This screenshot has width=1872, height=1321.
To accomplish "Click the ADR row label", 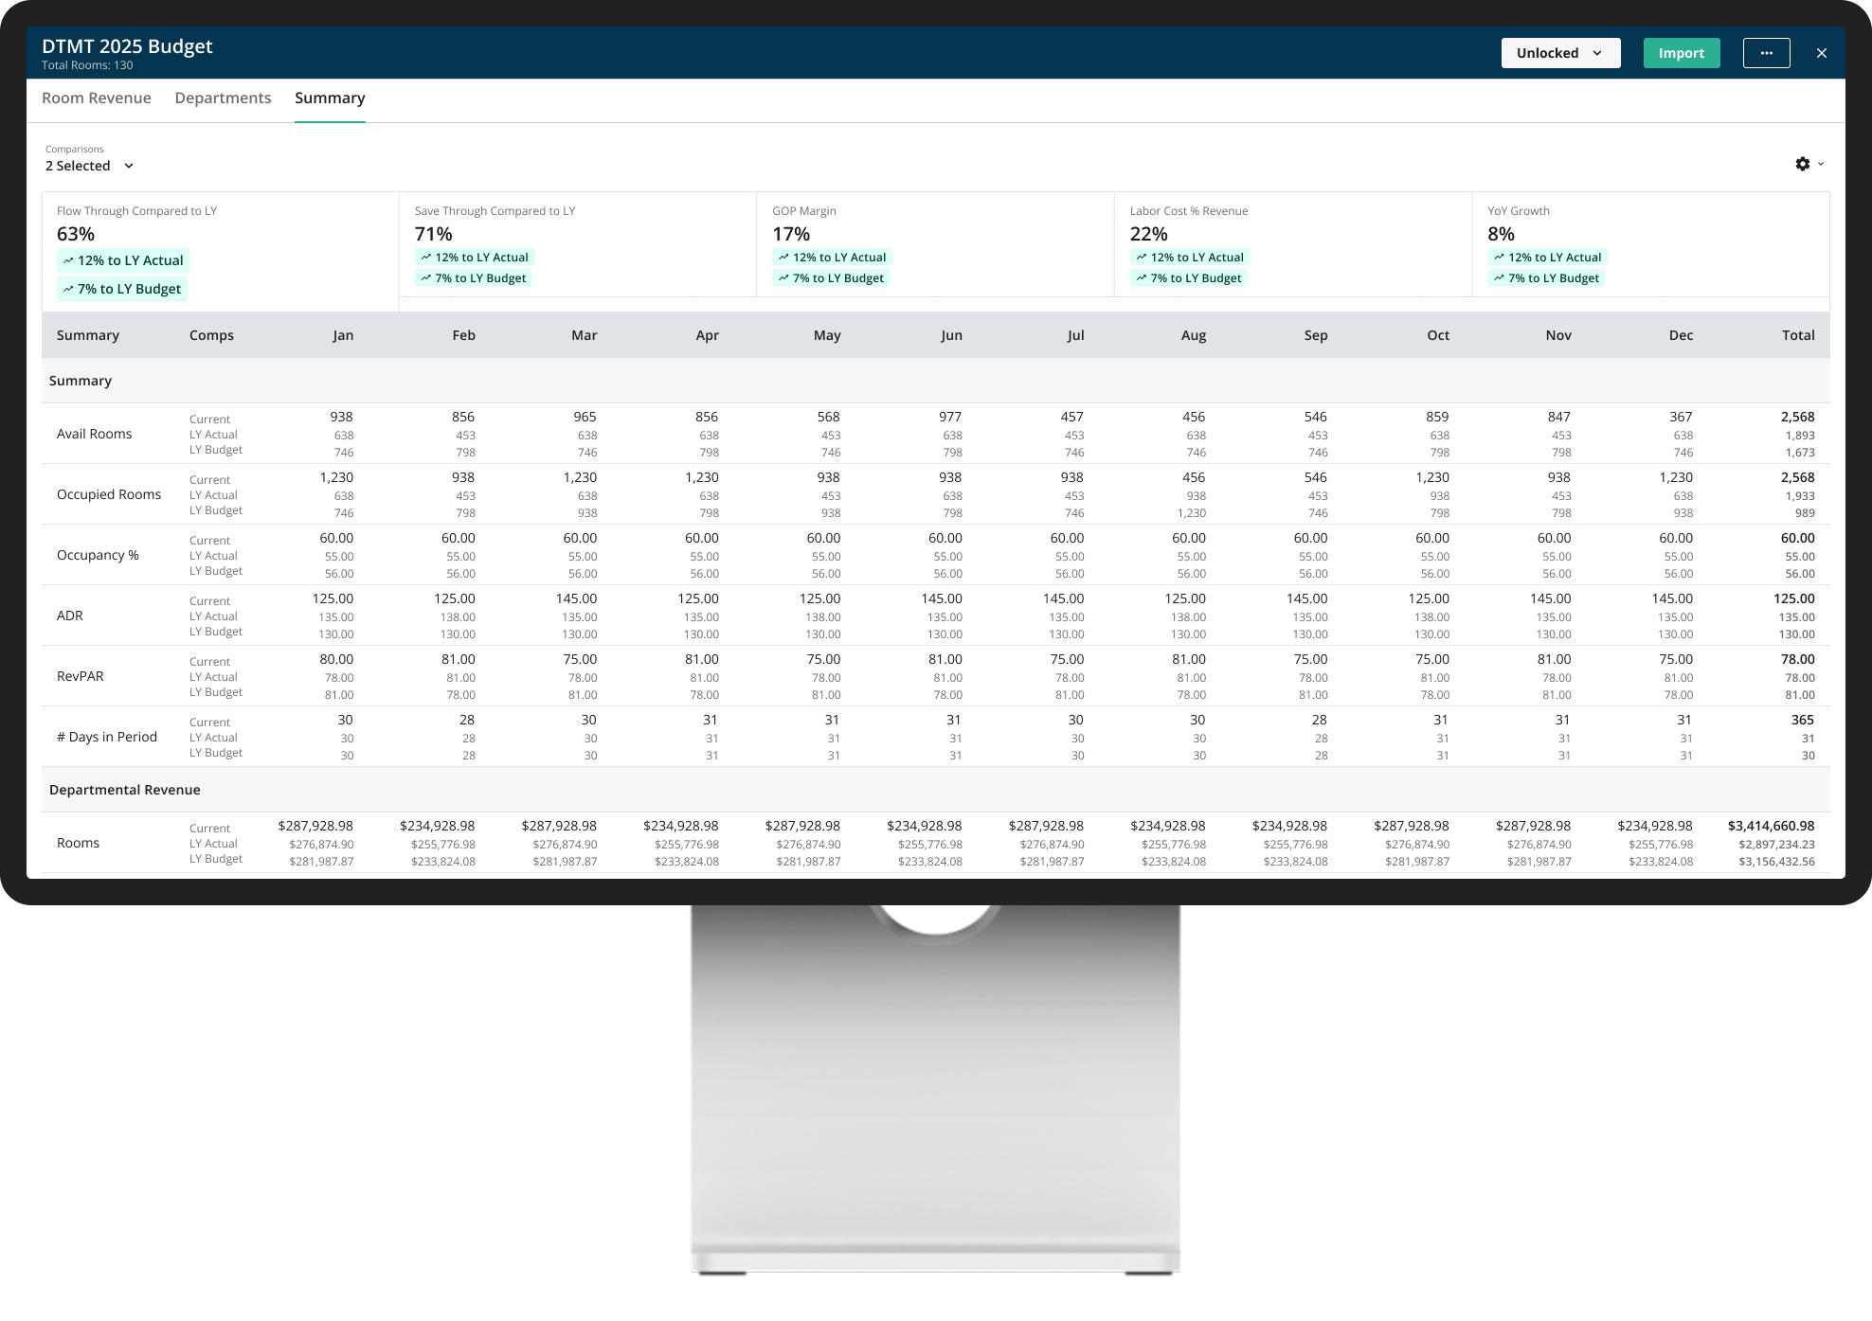I will coord(70,616).
